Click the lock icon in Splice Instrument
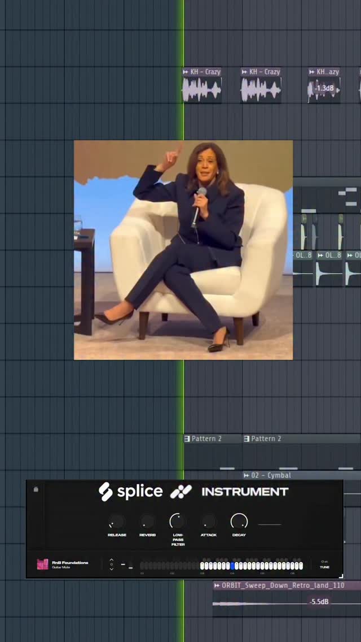 click(36, 489)
